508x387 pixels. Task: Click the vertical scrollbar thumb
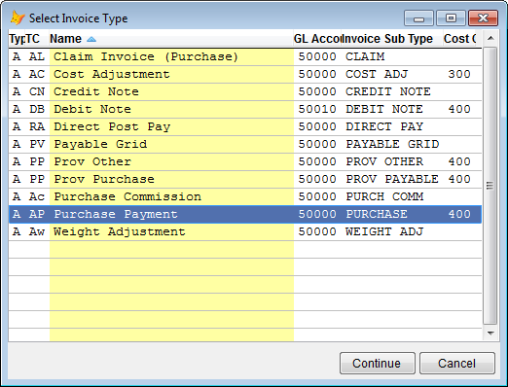pyautogui.click(x=490, y=186)
